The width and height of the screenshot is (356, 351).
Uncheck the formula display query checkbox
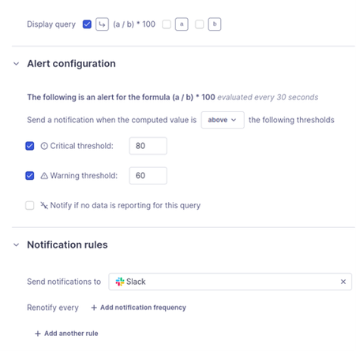87,24
